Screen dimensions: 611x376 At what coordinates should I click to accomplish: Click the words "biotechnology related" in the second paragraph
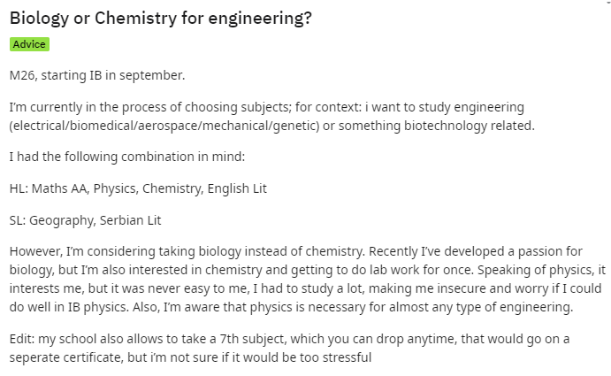point(469,126)
